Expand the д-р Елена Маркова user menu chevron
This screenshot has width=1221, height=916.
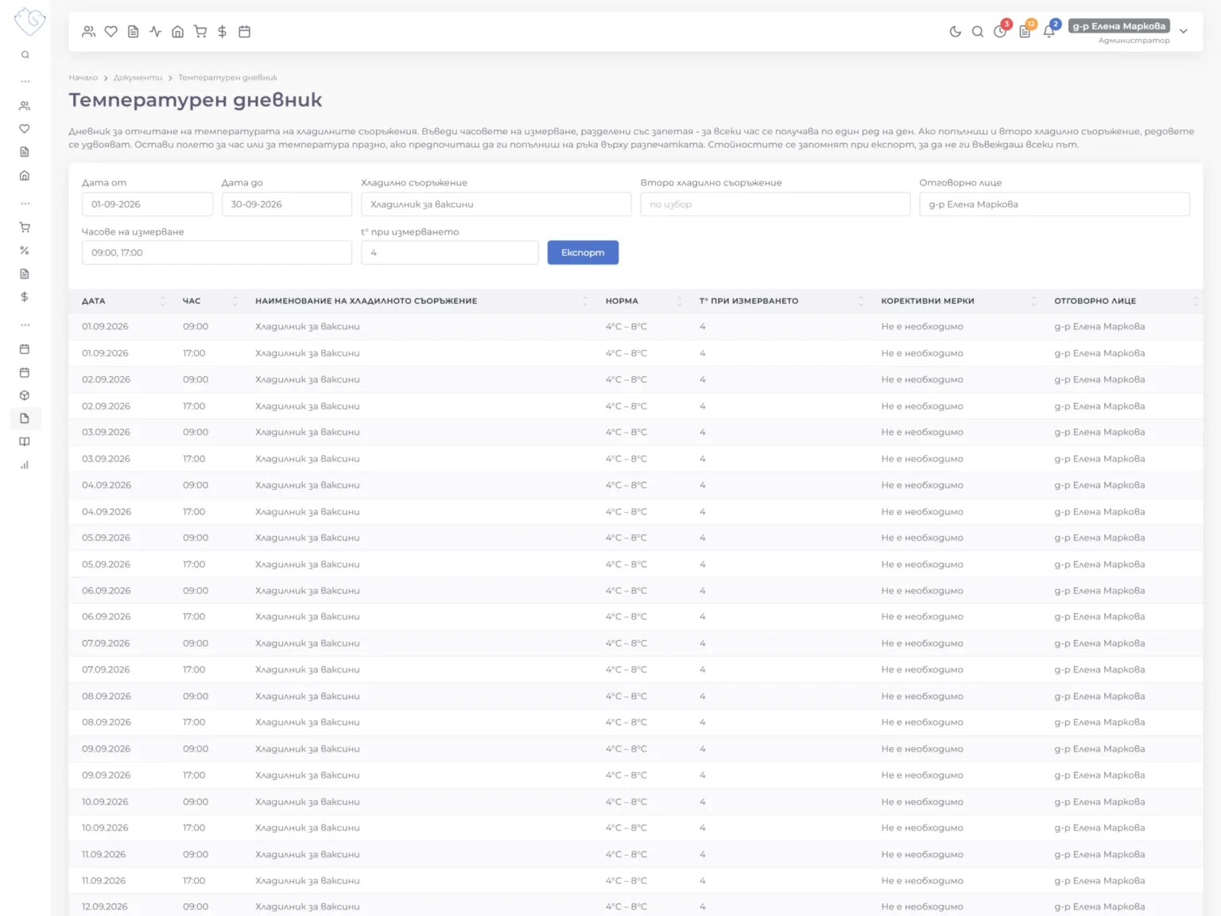(1184, 31)
